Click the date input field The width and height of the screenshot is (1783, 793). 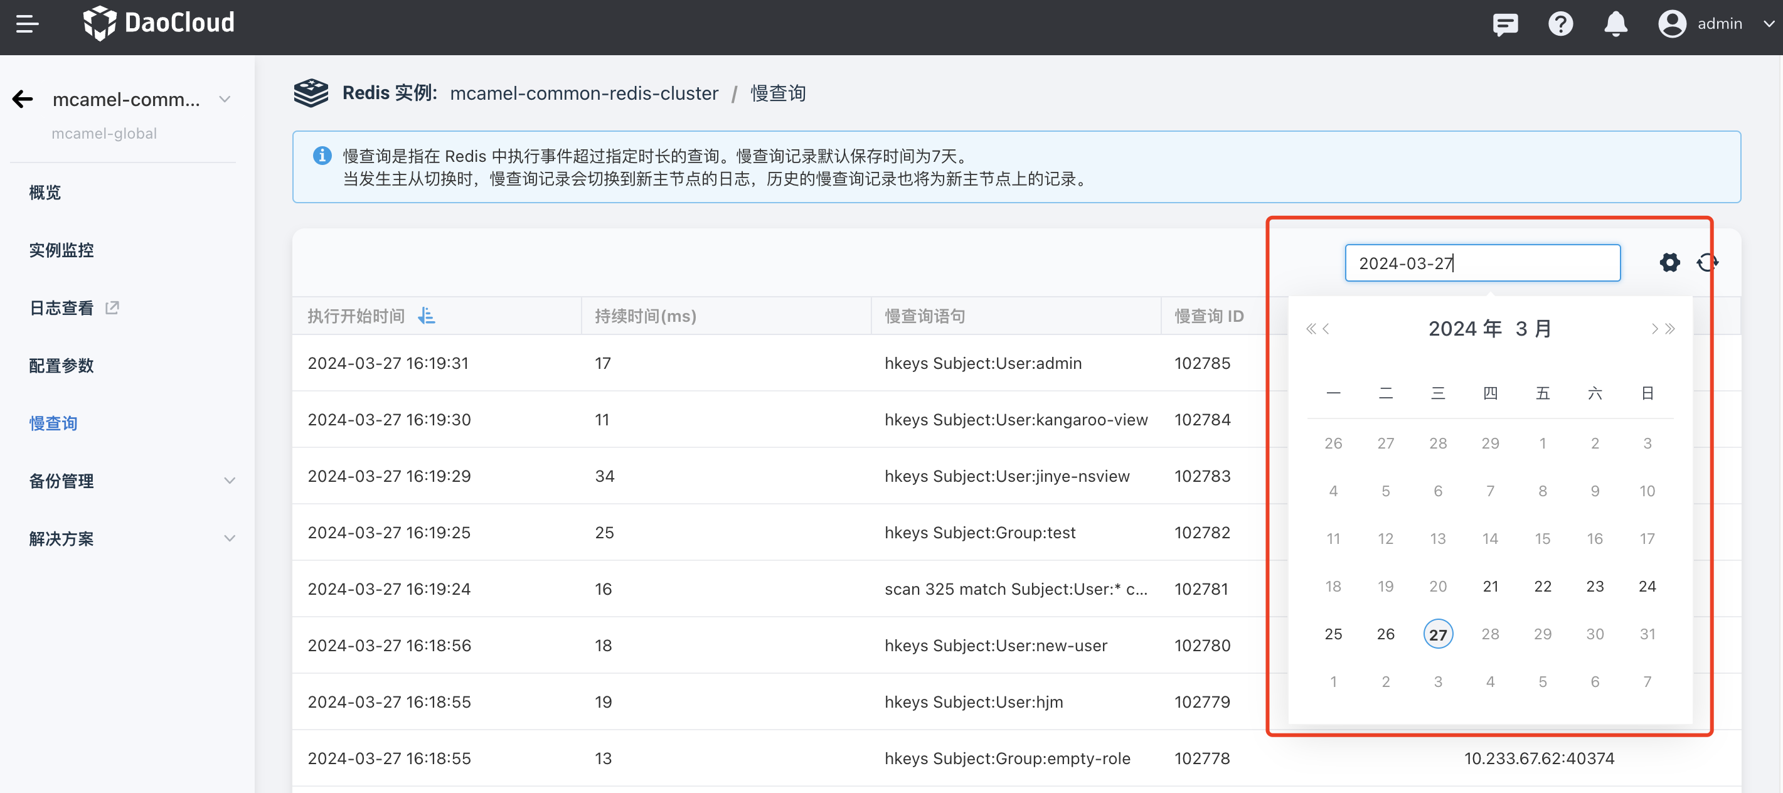[1482, 263]
